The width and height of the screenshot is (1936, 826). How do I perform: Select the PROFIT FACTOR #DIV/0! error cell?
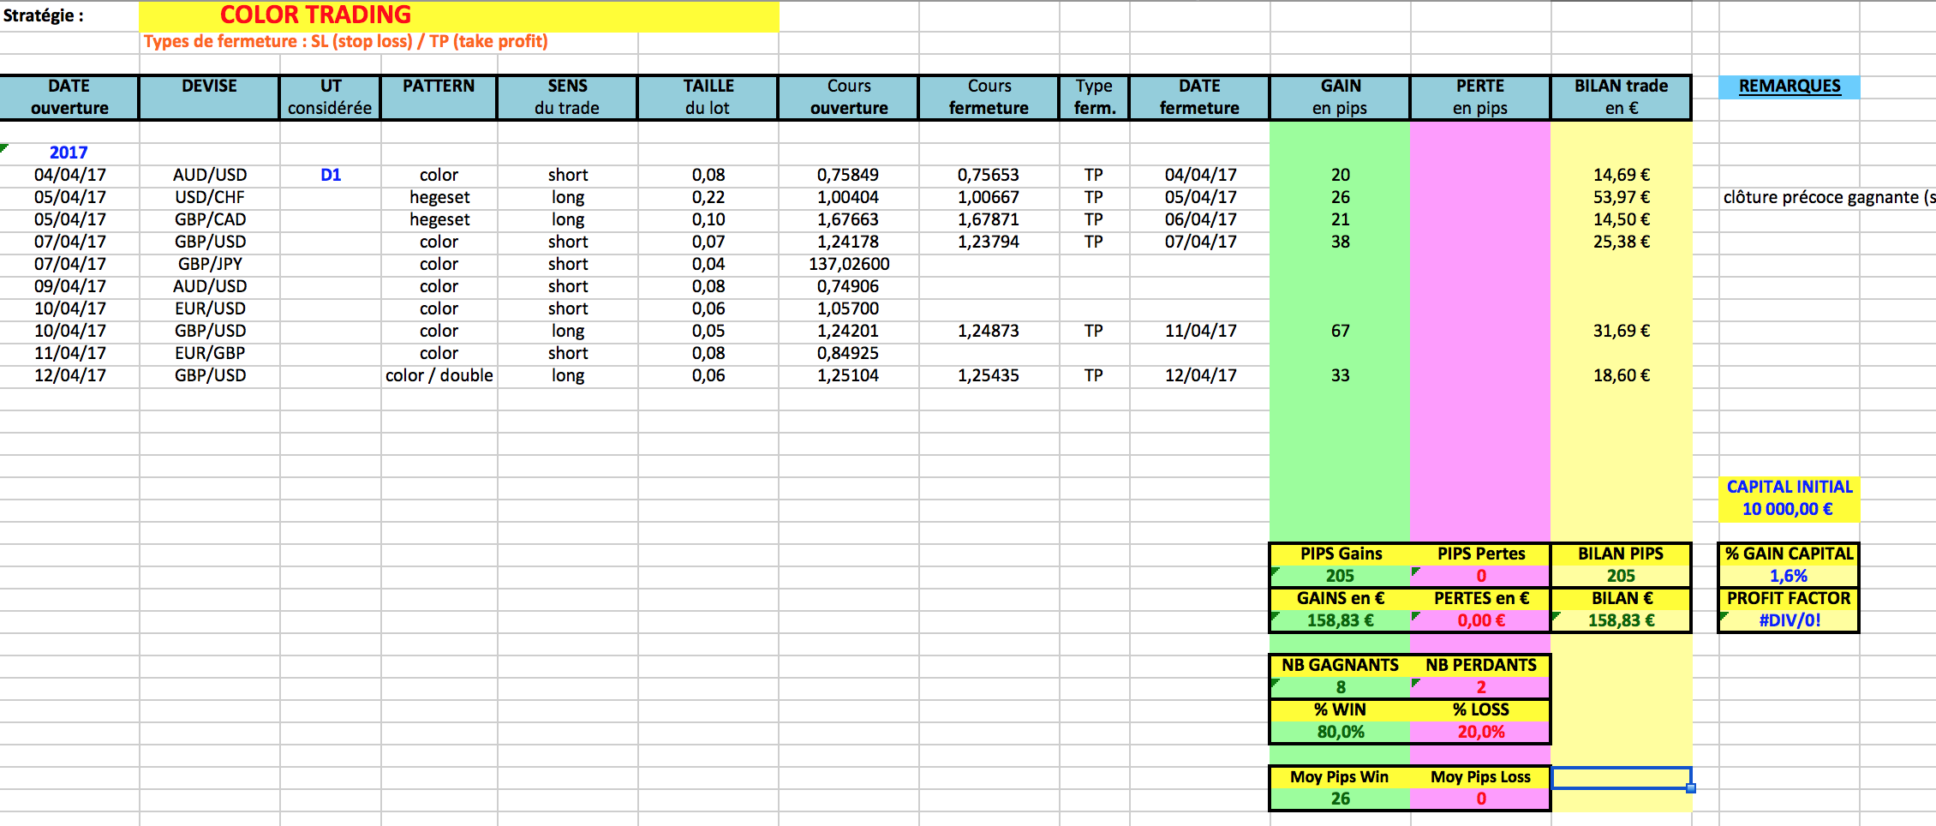point(1789,620)
